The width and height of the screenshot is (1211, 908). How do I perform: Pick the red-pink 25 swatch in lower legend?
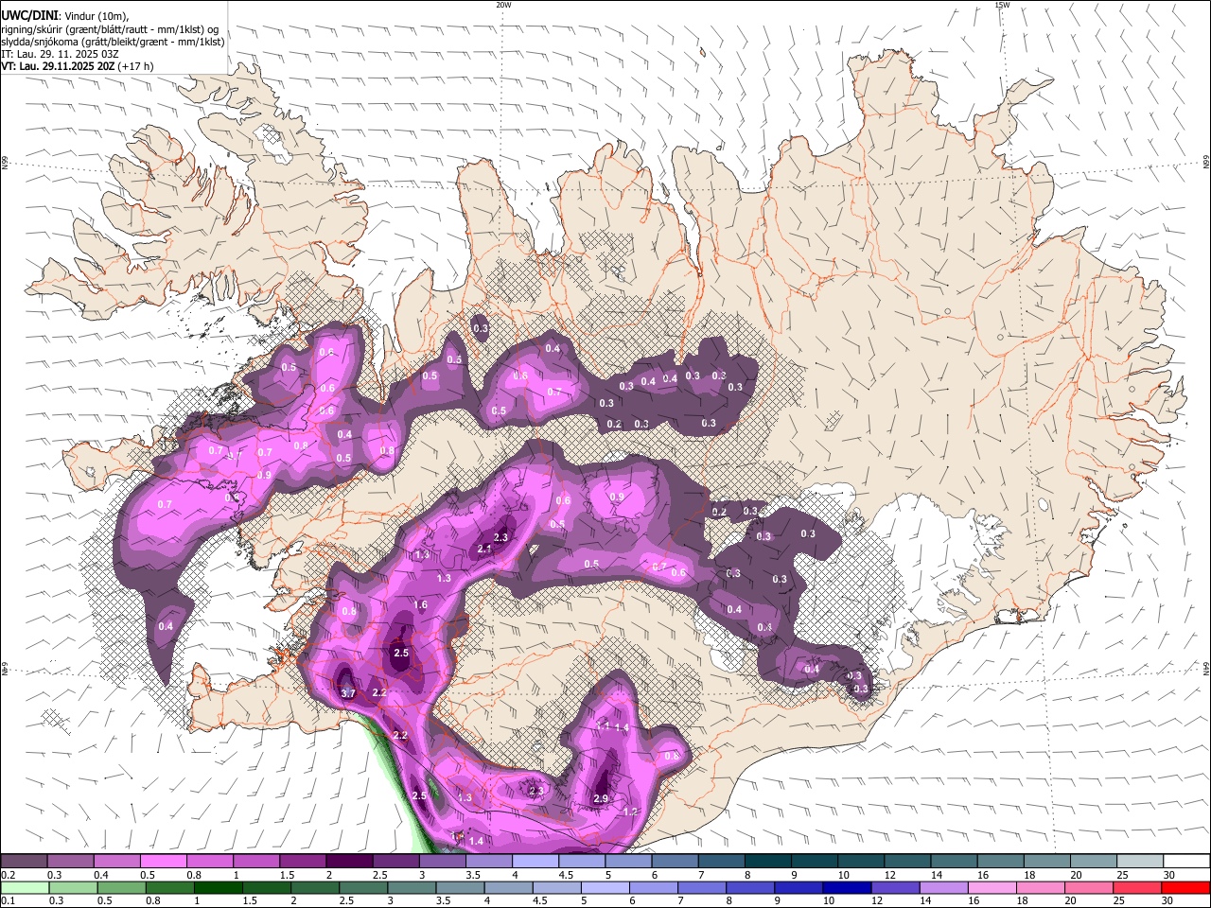coord(1135,887)
